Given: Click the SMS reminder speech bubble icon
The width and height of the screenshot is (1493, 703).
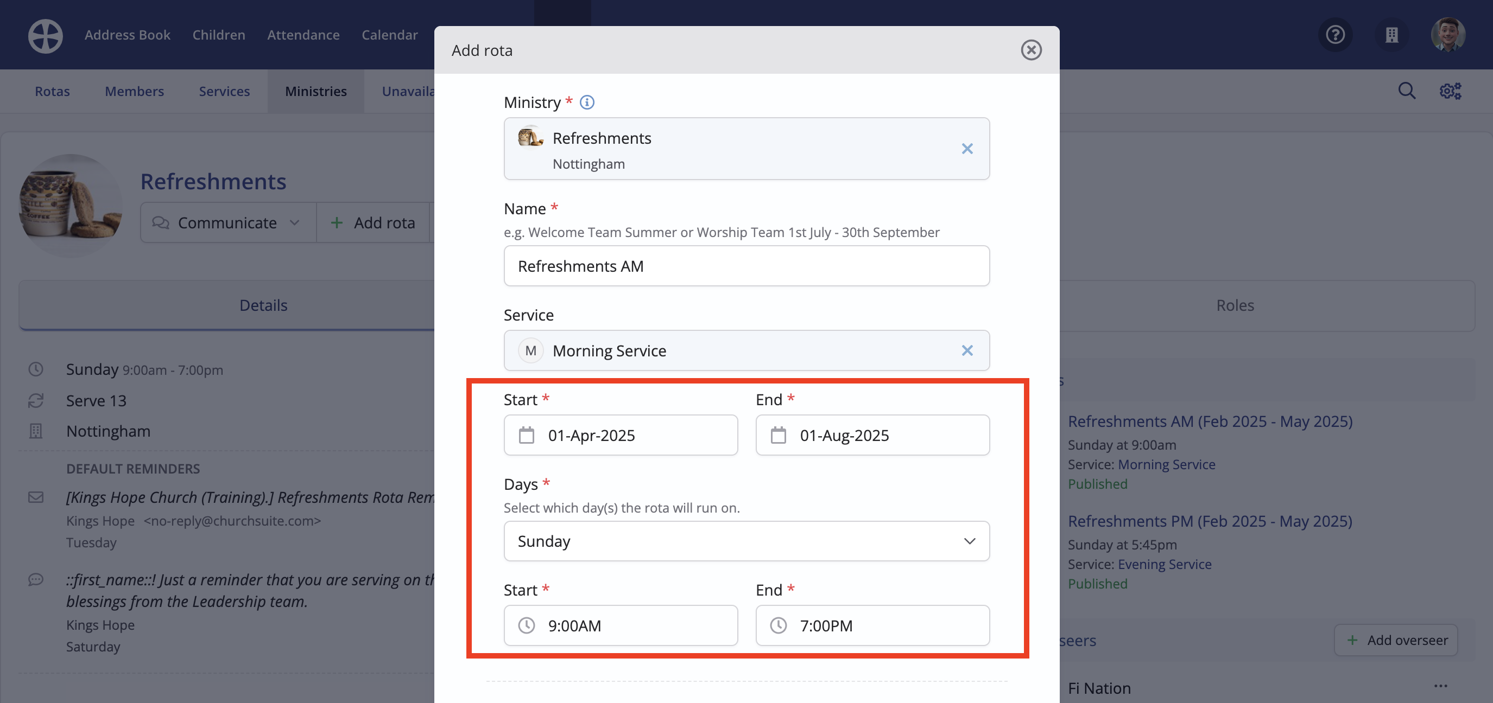Looking at the screenshot, I should 36,580.
